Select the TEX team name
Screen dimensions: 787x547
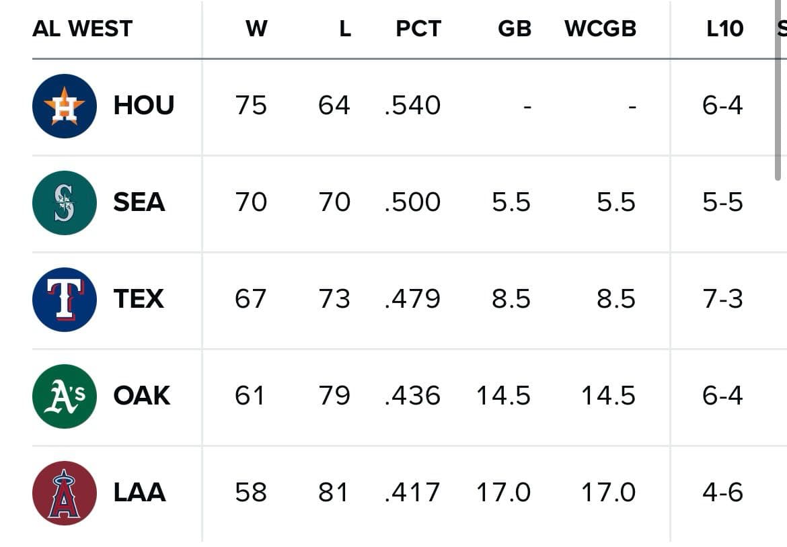pyautogui.click(x=138, y=299)
